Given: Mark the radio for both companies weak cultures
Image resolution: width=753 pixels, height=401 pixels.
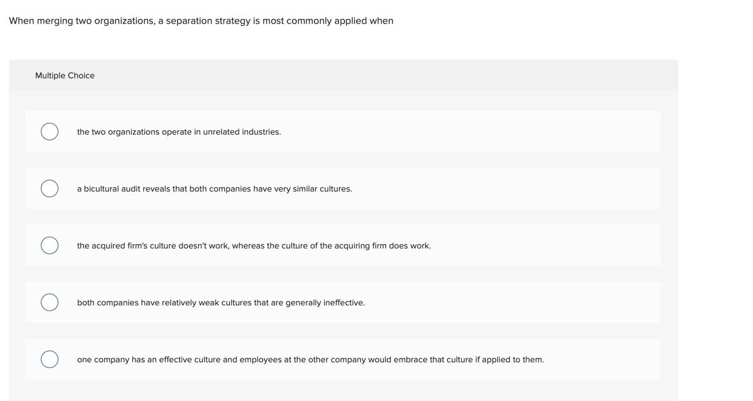Looking at the screenshot, I should tap(49, 303).
